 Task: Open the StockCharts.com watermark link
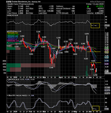(x=97, y=2)
